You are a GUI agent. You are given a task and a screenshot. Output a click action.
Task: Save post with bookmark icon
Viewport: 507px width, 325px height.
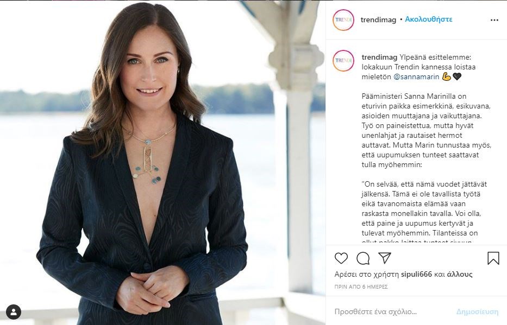click(493, 258)
